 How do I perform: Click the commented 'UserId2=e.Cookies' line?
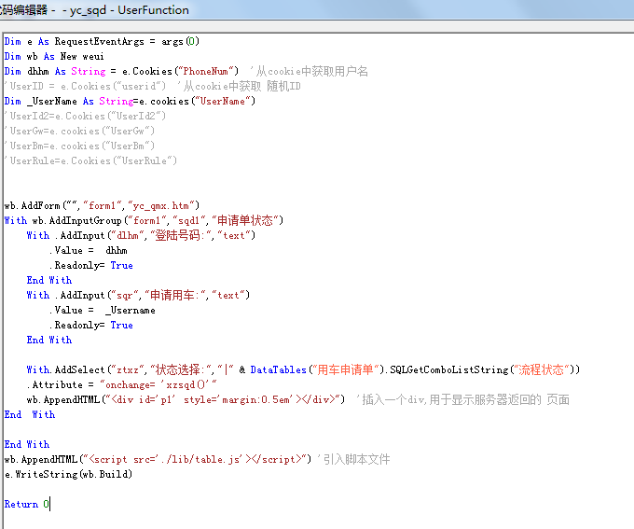coord(85,117)
